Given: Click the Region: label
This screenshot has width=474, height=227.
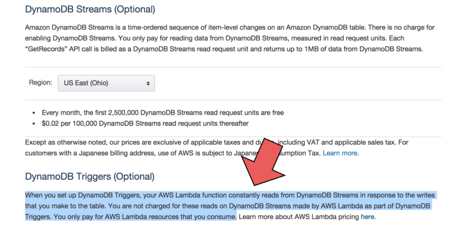Looking at the screenshot, I should [40, 83].
